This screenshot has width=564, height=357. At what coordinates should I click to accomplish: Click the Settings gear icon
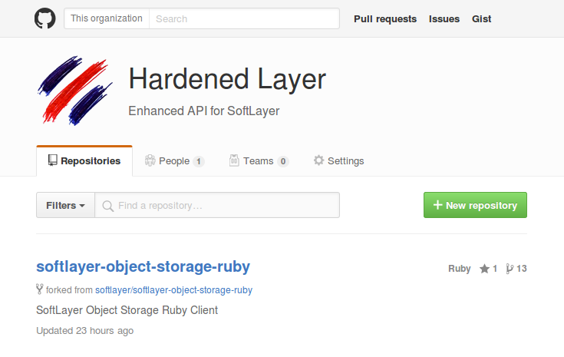click(318, 160)
